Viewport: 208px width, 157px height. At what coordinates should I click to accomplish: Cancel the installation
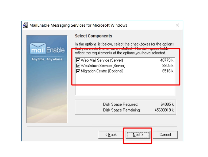tap(165, 135)
